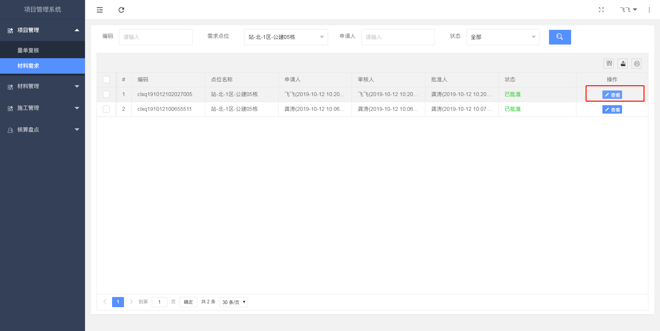Click the 申请人 search input field

coord(398,37)
